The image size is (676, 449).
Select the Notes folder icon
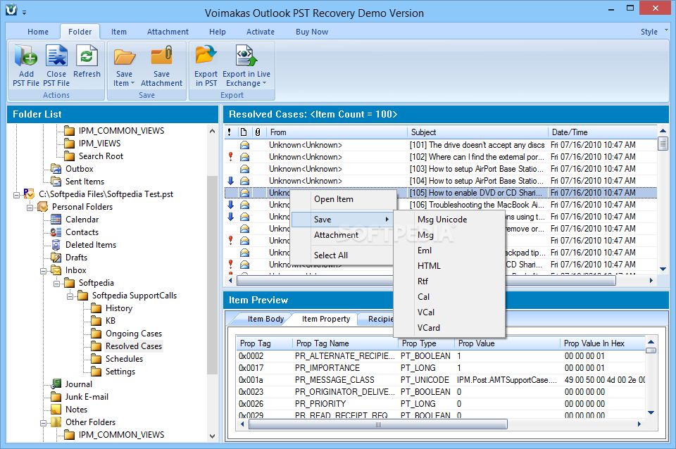coord(56,410)
